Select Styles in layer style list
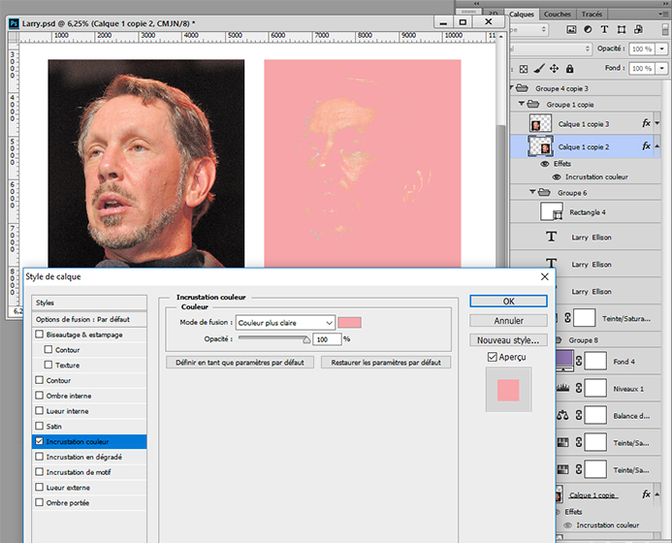The width and height of the screenshot is (672, 543). pos(89,303)
